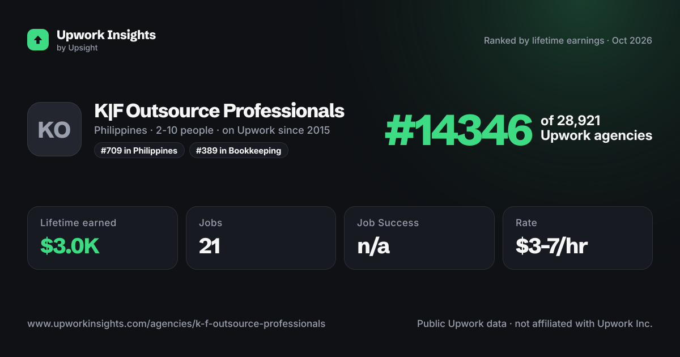
Task: Click the 21 jobs value
Action: pyautogui.click(x=209, y=246)
